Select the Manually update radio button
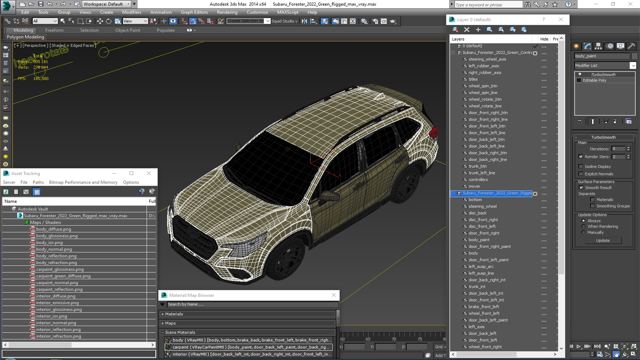The image size is (640, 360). click(583, 232)
